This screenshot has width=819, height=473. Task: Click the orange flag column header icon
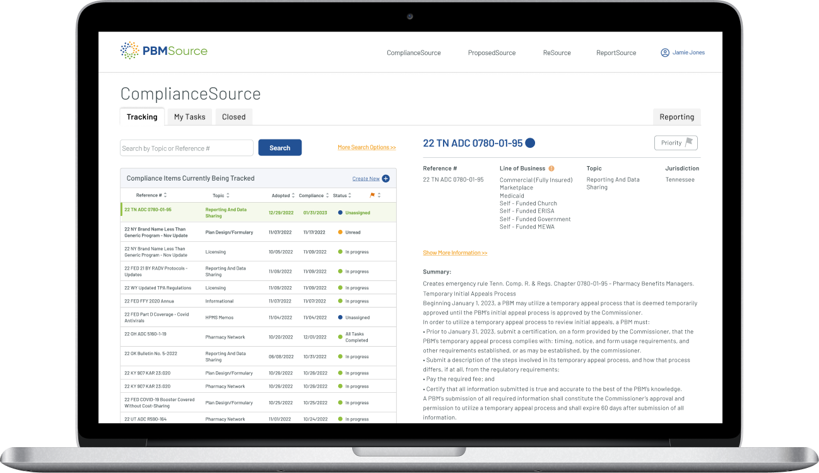point(372,195)
